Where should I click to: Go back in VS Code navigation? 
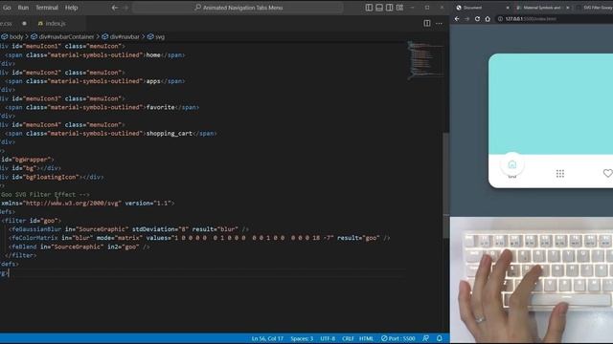point(115,8)
